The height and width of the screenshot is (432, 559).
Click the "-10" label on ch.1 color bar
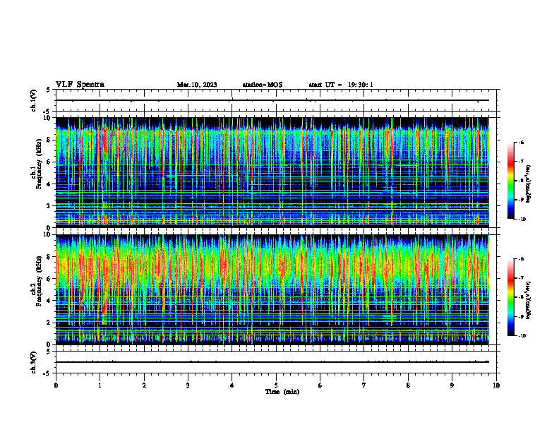522,220
